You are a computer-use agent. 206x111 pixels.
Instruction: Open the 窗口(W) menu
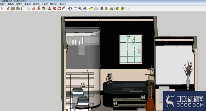click(x=54, y=4)
